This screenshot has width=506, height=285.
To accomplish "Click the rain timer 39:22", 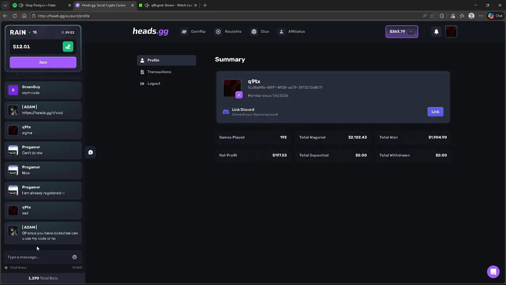I will pyautogui.click(x=68, y=32).
